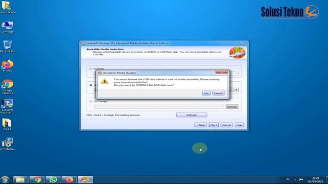Viewport: 328px width, 184px height.
Task: Open the taskbar clock and date
Action: 316,180
